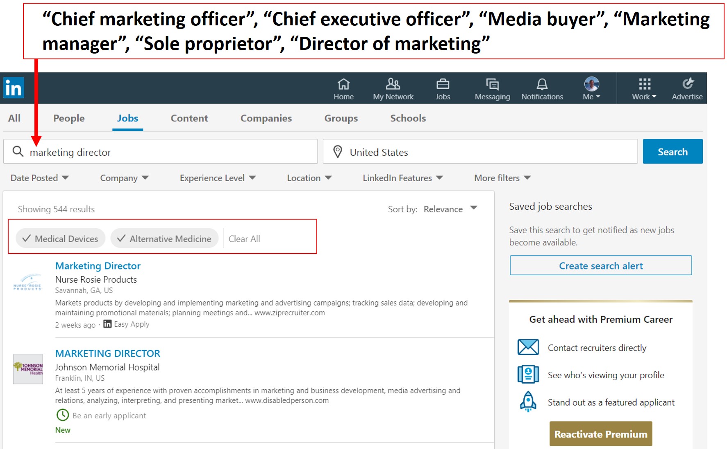Click the Nurse Rosie Products company logo

coord(27,282)
